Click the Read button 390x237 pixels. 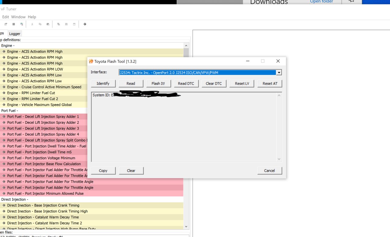(x=131, y=84)
